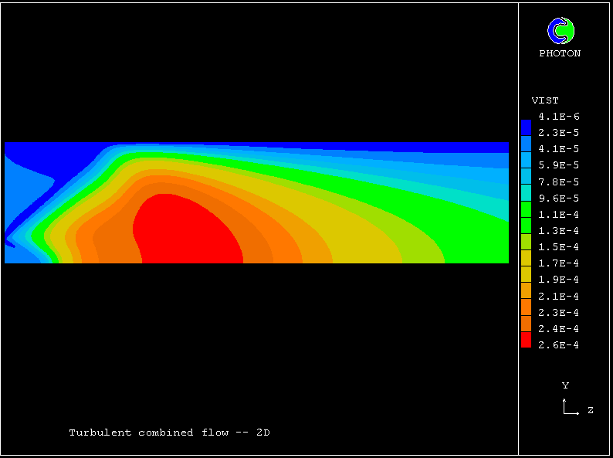The height and width of the screenshot is (458, 613).
Task: Pick the bright green swatch beside 1.1E-4
Action: coord(526,209)
